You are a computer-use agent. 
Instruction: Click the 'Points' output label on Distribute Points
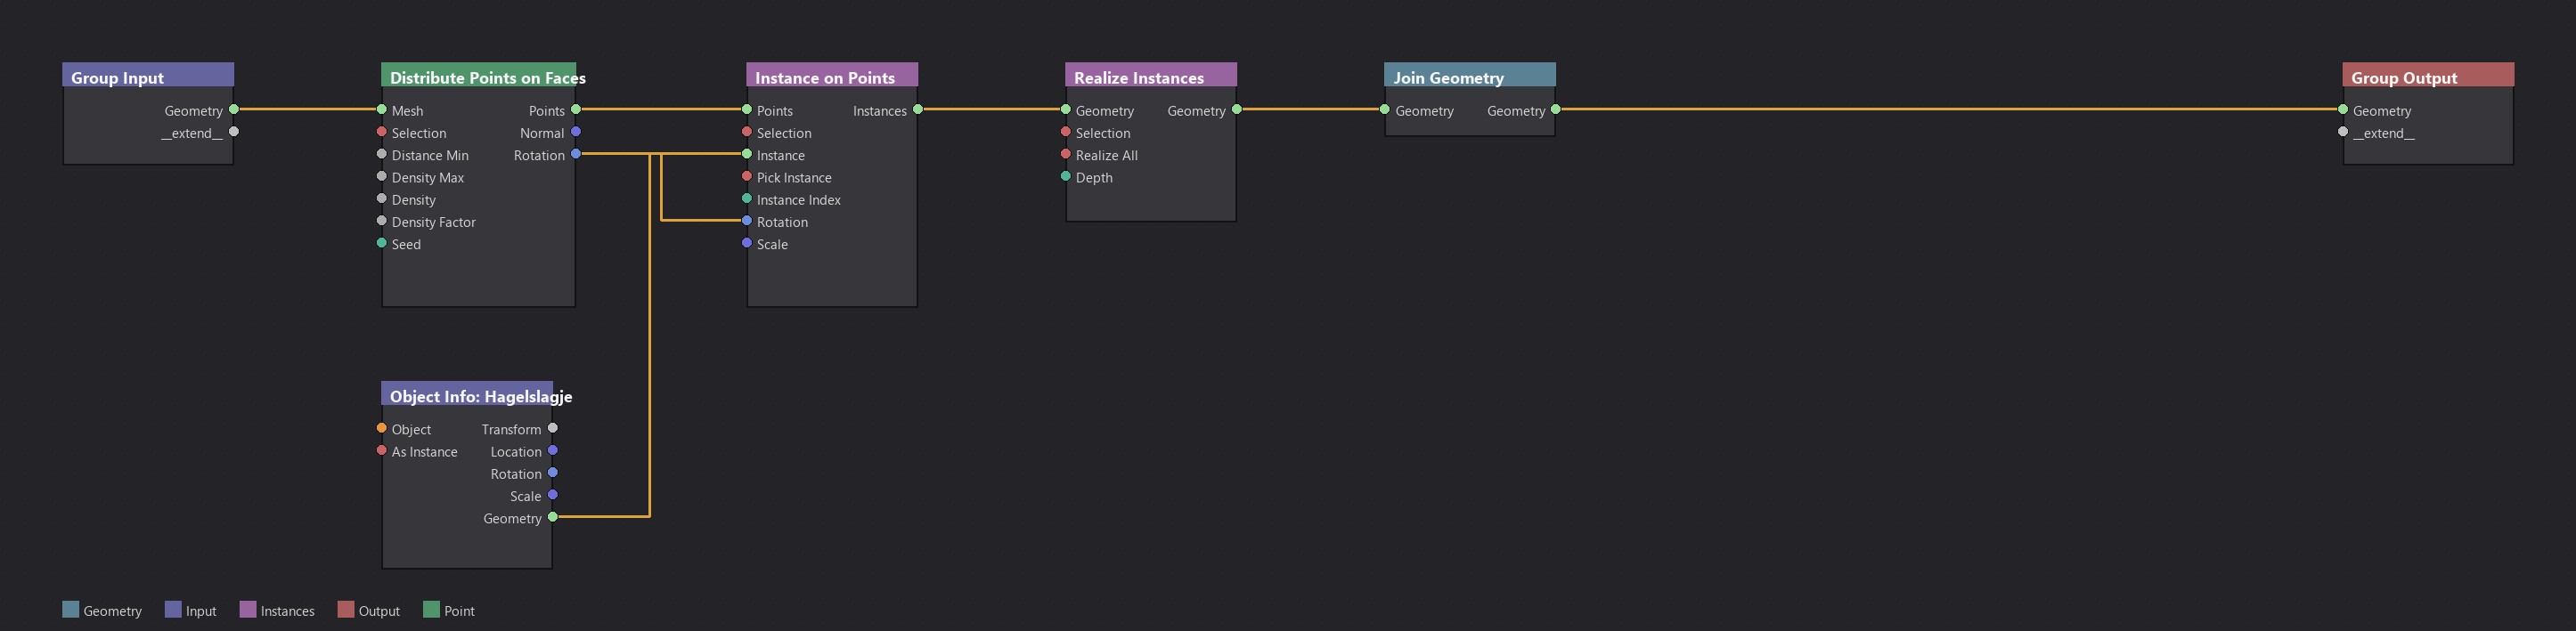547,111
